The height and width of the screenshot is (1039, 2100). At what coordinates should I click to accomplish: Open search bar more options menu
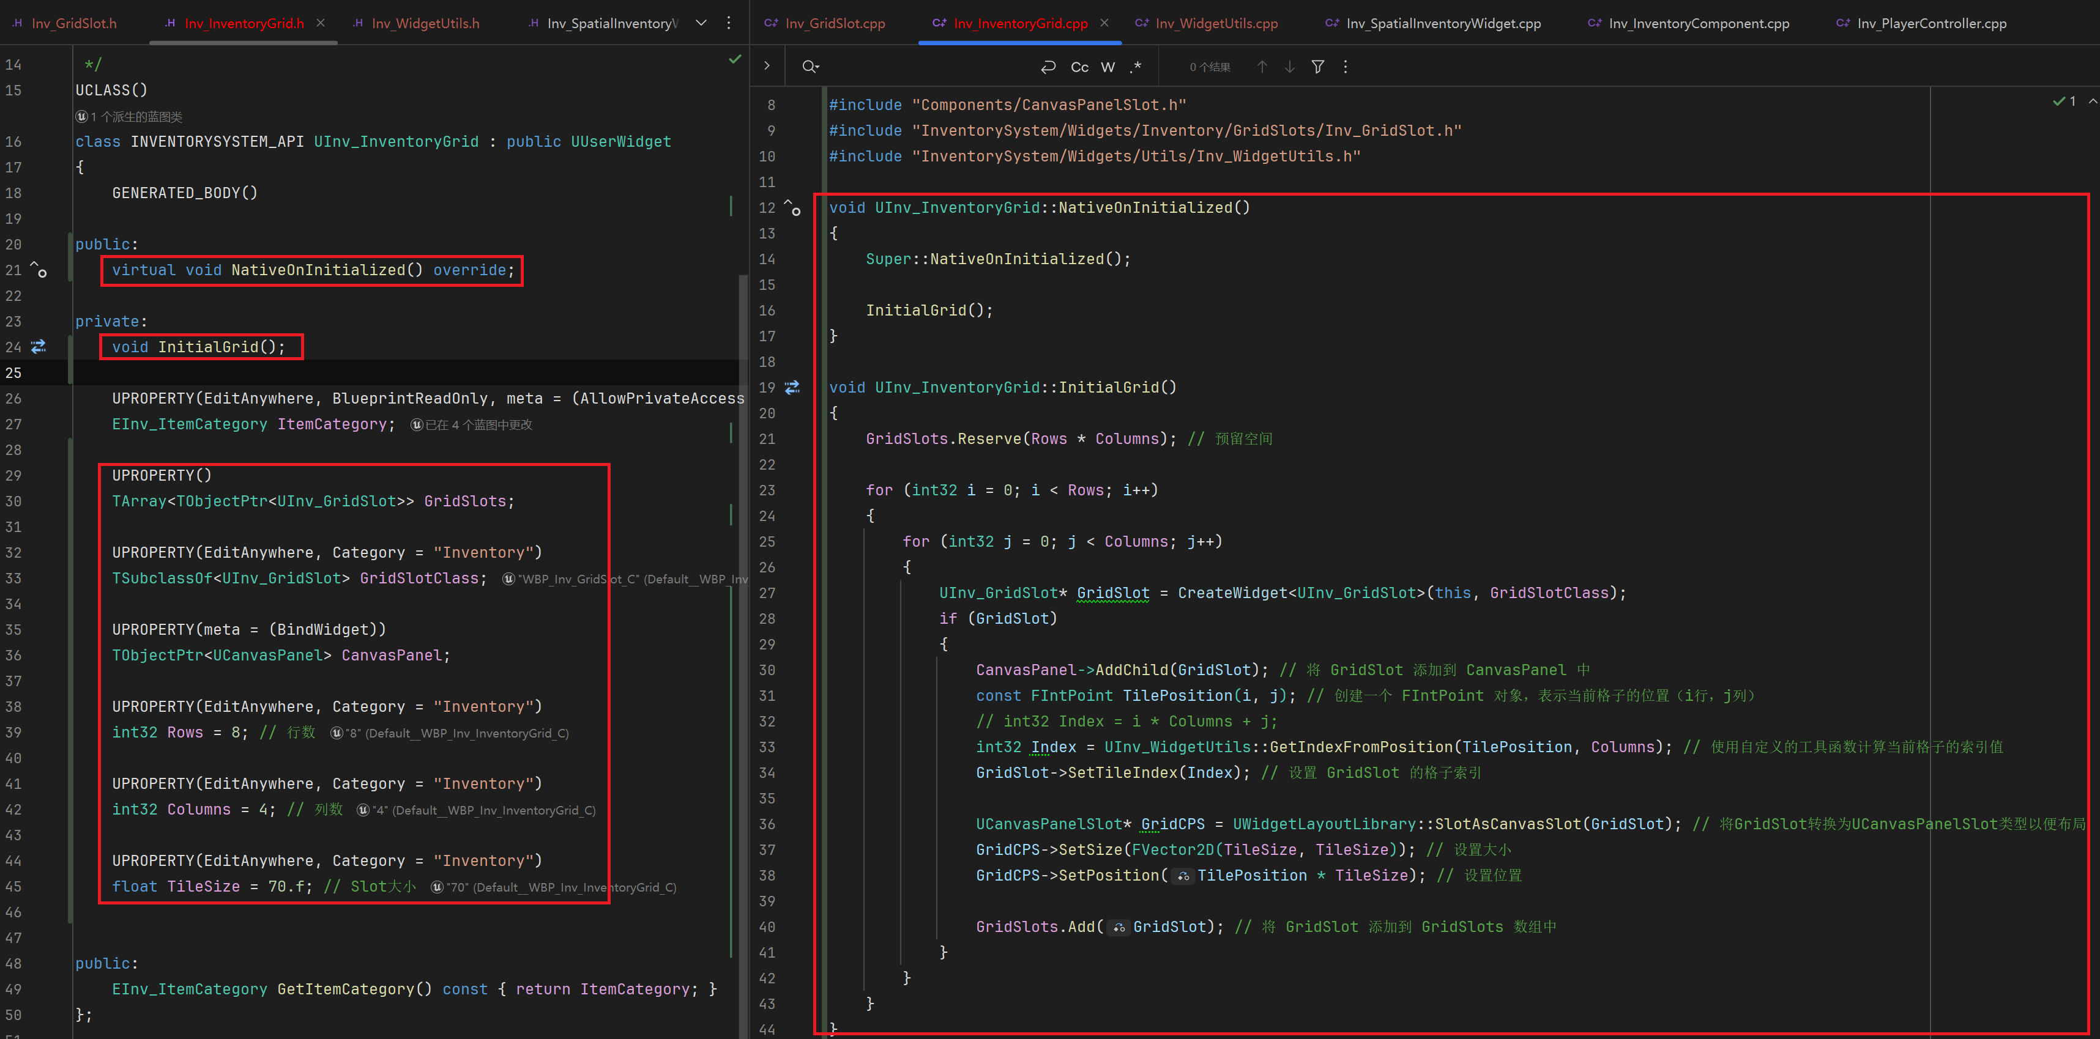coord(1345,67)
